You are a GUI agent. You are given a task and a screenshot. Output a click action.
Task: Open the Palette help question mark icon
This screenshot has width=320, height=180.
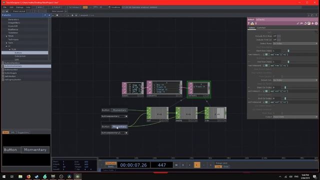tap(45, 15)
